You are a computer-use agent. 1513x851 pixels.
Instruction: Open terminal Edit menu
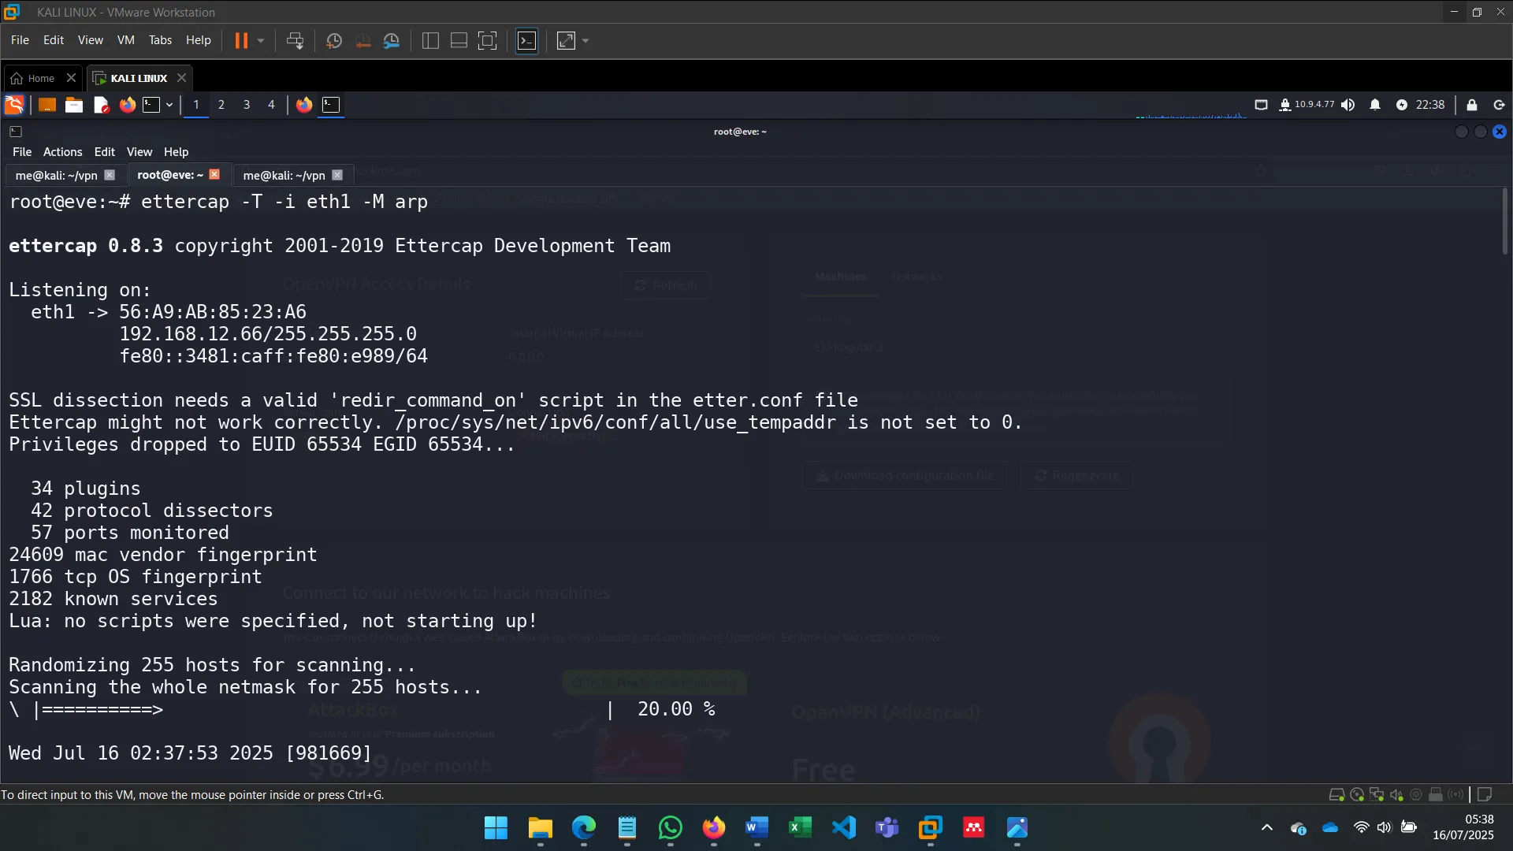(104, 152)
